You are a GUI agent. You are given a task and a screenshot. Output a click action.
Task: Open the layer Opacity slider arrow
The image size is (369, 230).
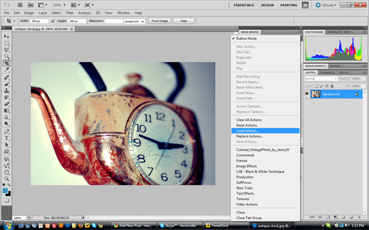(x=363, y=79)
